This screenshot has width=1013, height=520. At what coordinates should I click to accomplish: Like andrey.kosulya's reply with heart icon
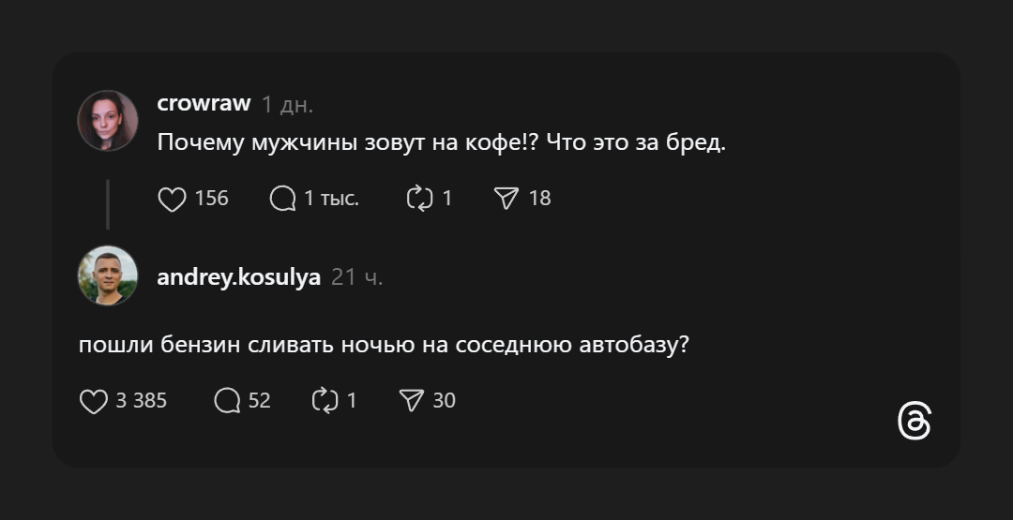(x=94, y=401)
